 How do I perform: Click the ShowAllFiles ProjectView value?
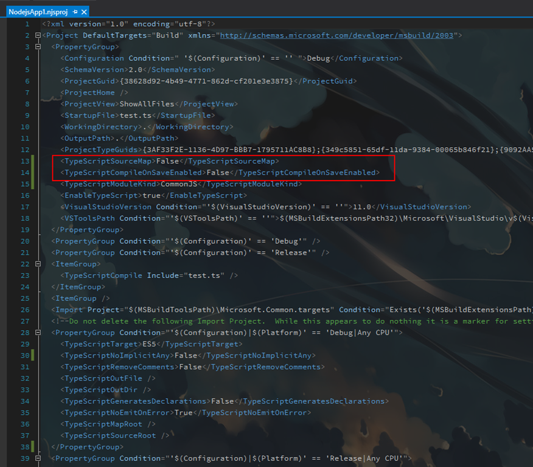pos(147,104)
